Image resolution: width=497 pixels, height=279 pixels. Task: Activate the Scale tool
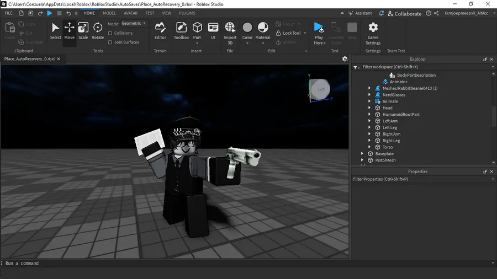83,31
